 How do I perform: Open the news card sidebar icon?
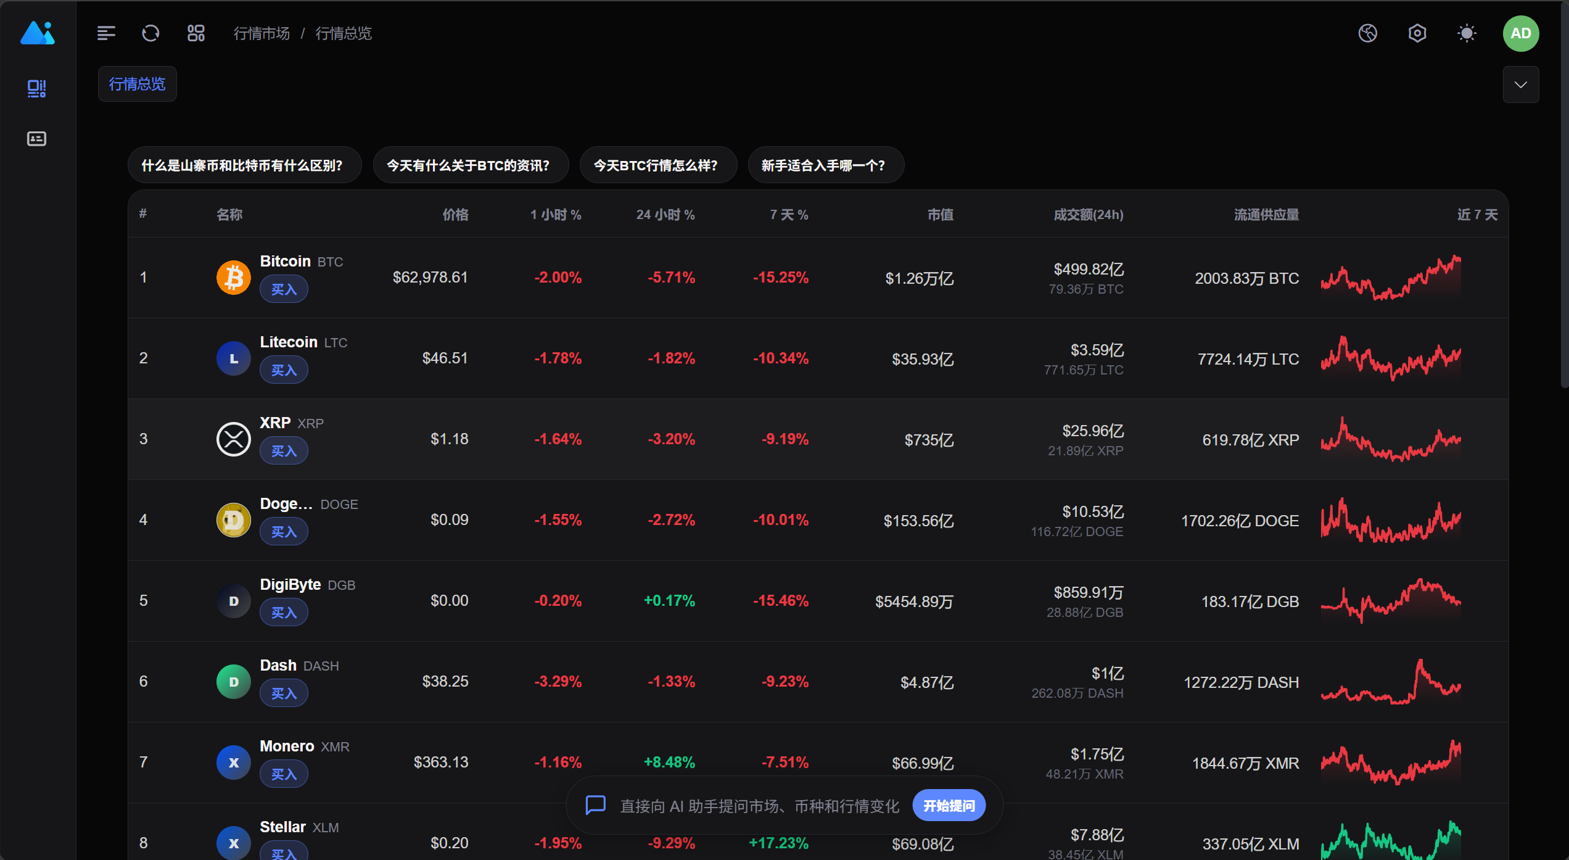pos(37,139)
